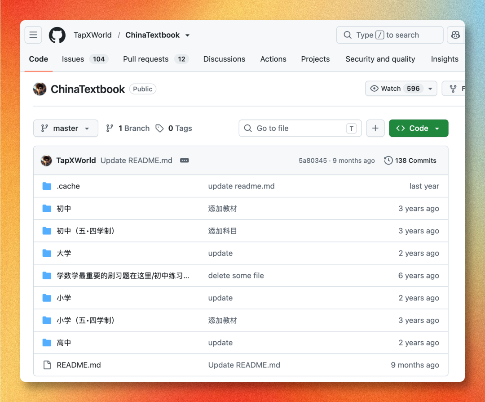Image resolution: width=485 pixels, height=402 pixels.
Task: Open the ChinaTextbook repo switcher caret
Action: [x=187, y=36]
